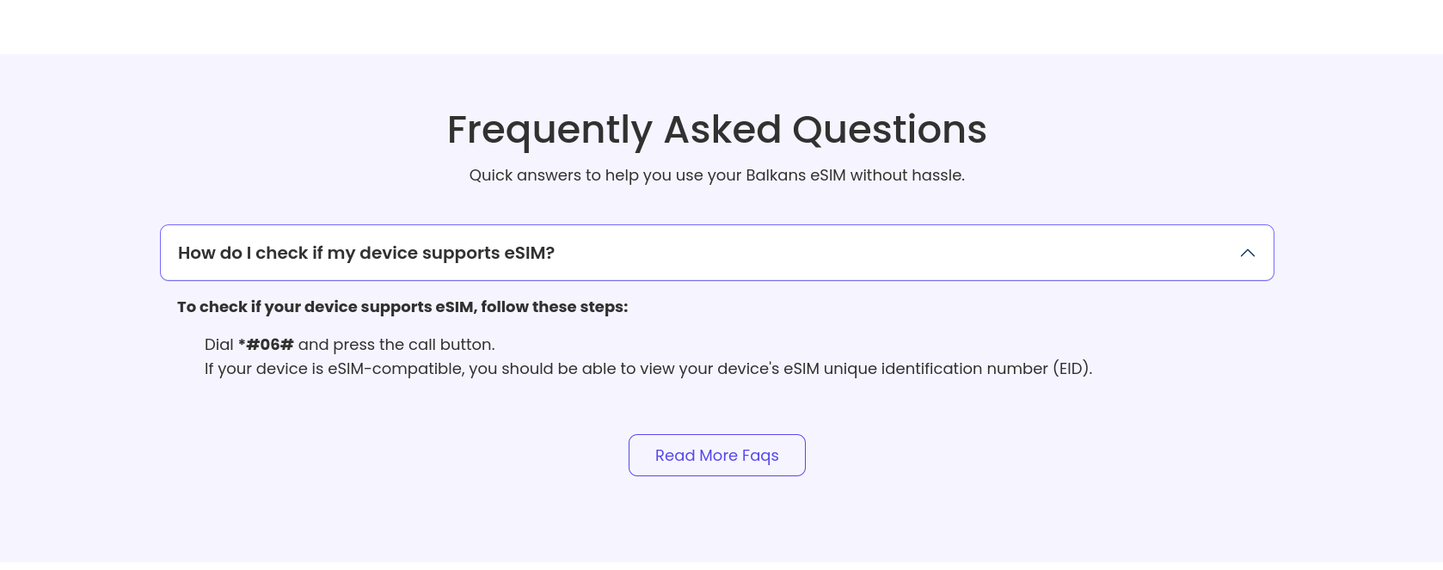The image size is (1443, 570).
Task: Click the word 'Asked' in the heading
Action: tap(721, 130)
